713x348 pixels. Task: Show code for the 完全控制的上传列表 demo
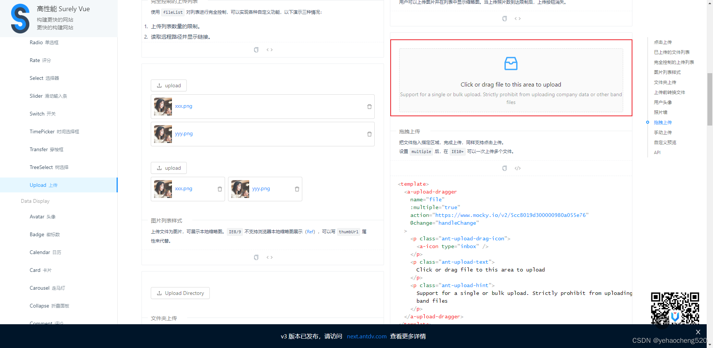click(x=270, y=49)
